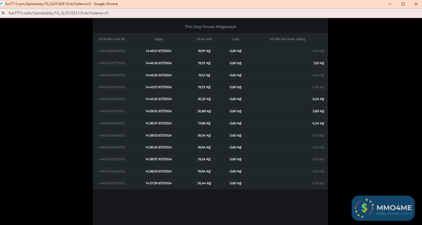Click the 'The Dog House Megaways' title
This screenshot has width=422, height=225.
coord(210,27)
